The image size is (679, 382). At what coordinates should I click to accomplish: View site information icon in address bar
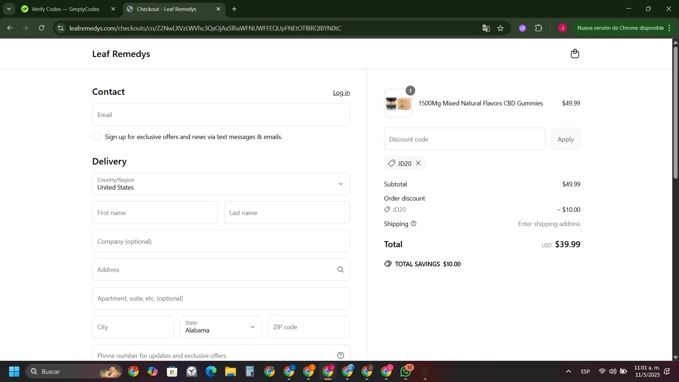(60, 28)
